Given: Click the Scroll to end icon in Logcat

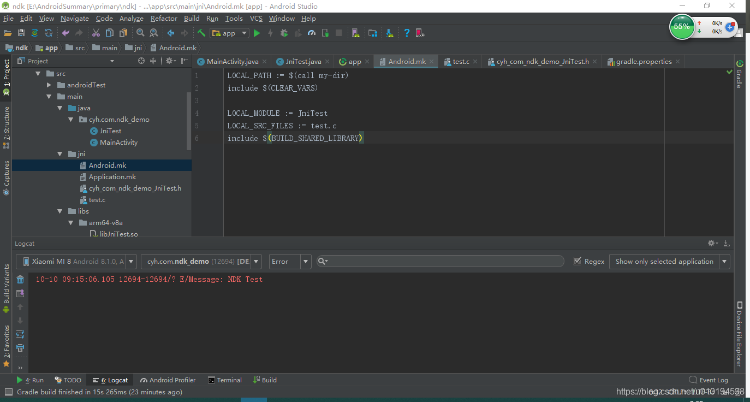Looking at the screenshot, I should tap(20, 293).
